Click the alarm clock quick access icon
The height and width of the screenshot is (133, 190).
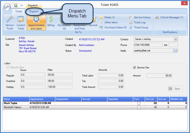[16, 5]
